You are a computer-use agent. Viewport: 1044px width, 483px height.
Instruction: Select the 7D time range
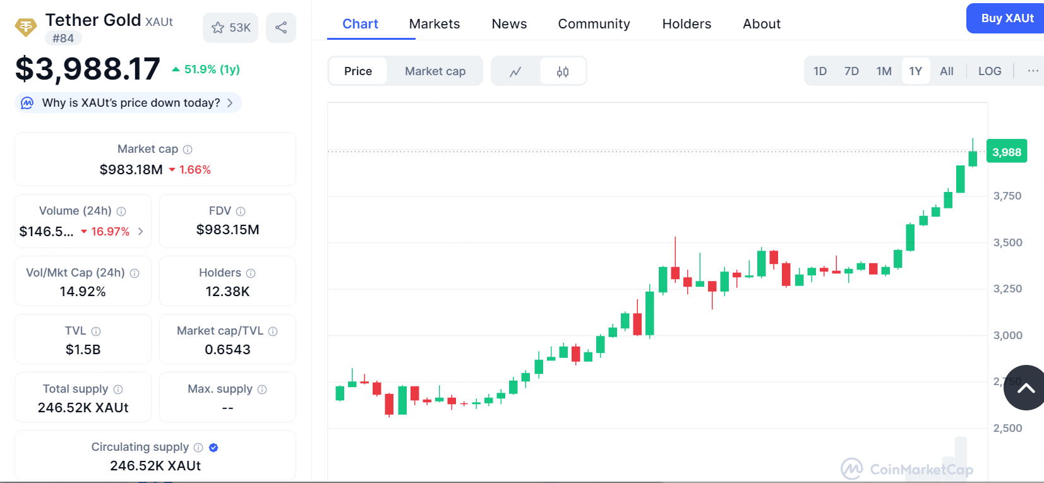tap(851, 71)
